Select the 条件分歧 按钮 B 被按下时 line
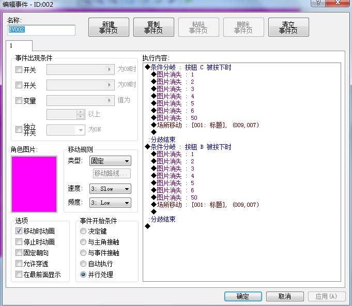The image size is (352, 306). click(188, 147)
